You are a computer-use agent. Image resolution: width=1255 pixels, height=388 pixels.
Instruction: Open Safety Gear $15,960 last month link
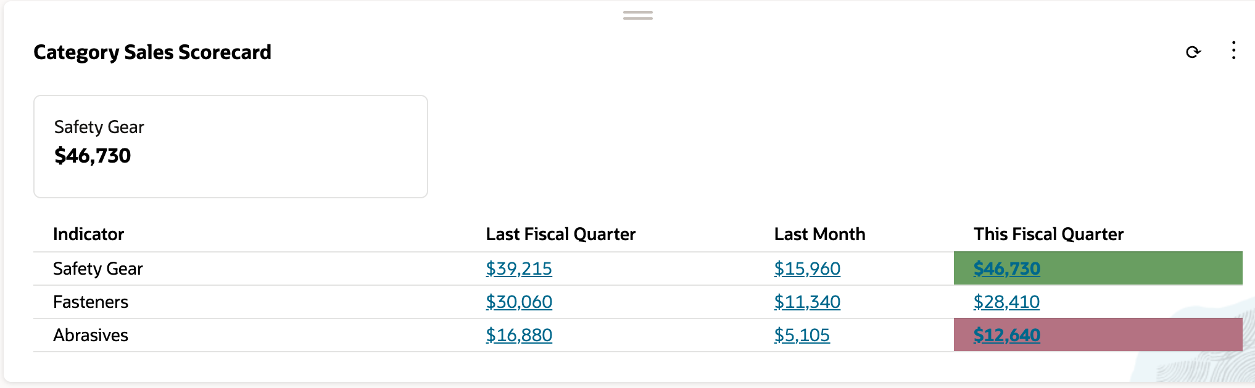(x=807, y=269)
